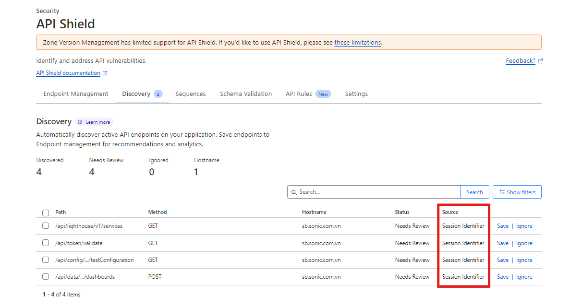Image resolution: width=570 pixels, height=307 pixels.
Task: Click external link icon beside Feedback
Action: coord(540,61)
